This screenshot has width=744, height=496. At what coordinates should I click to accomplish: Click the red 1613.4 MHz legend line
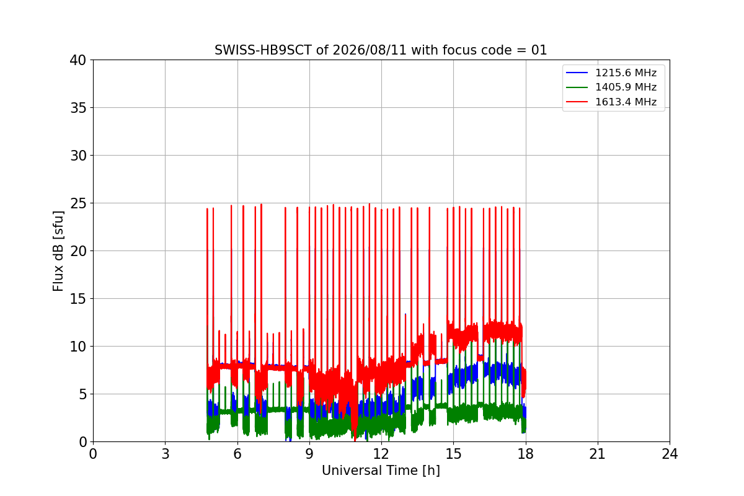pyautogui.click(x=577, y=102)
